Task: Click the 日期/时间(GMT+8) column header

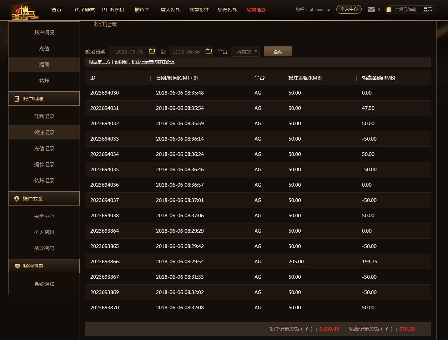Action: click(177, 78)
